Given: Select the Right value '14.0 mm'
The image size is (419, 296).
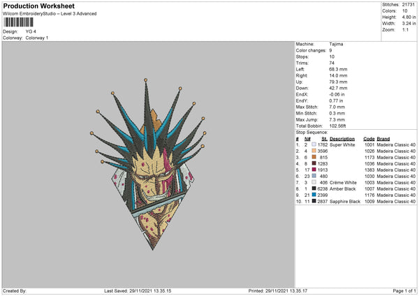Looking at the screenshot, I should point(338,75).
